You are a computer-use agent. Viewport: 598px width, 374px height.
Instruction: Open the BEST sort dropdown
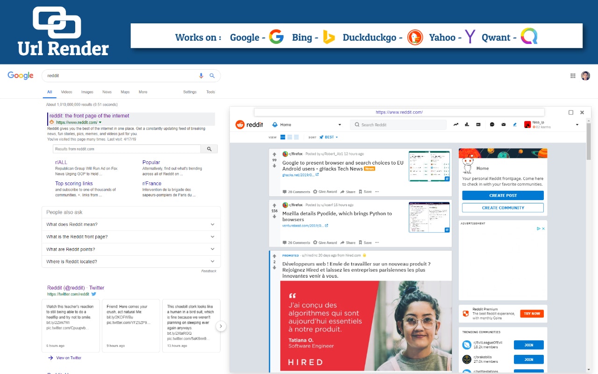328,137
